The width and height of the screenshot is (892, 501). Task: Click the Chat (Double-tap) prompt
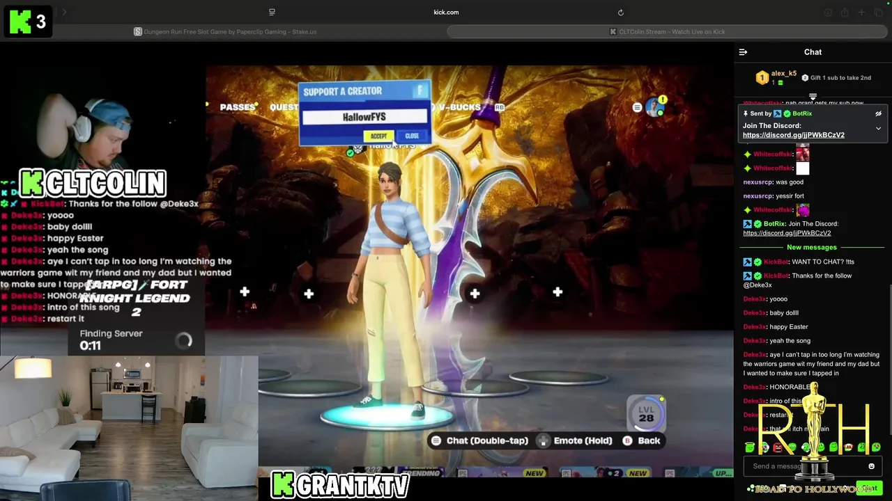(479, 440)
